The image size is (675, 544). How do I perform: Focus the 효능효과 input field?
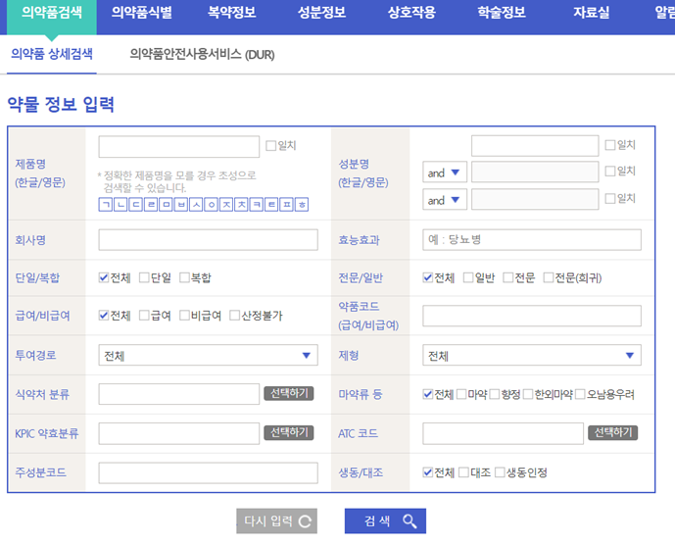tap(532, 240)
